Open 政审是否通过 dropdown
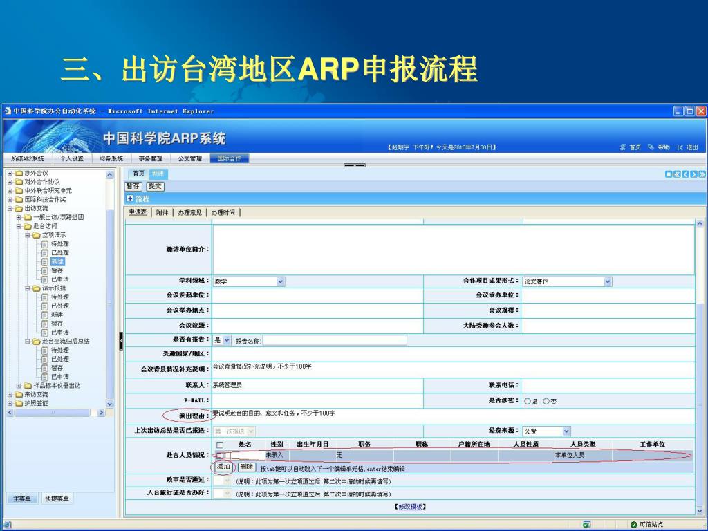The height and width of the screenshot is (531, 708). tap(223, 481)
